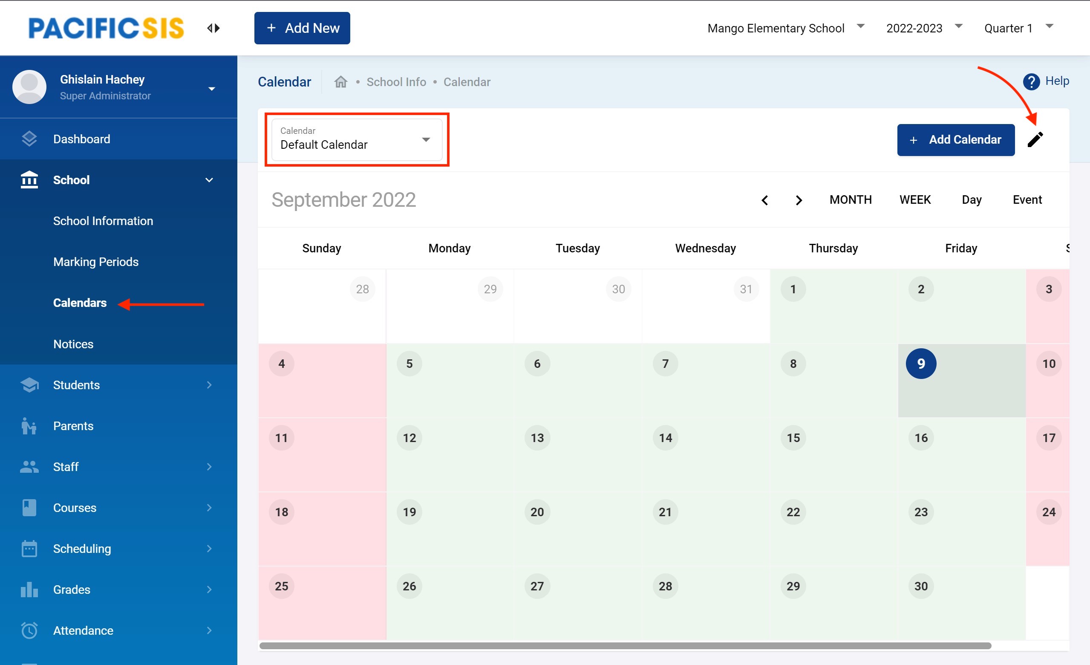The height and width of the screenshot is (665, 1090).
Task: Click the Add New button
Action: coord(302,28)
